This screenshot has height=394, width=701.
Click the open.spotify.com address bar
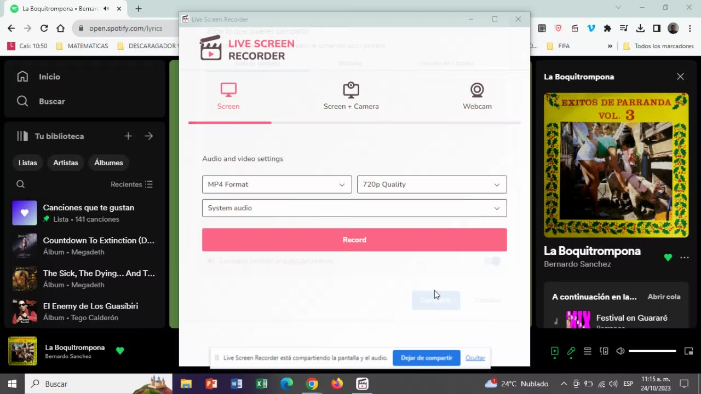click(x=125, y=28)
